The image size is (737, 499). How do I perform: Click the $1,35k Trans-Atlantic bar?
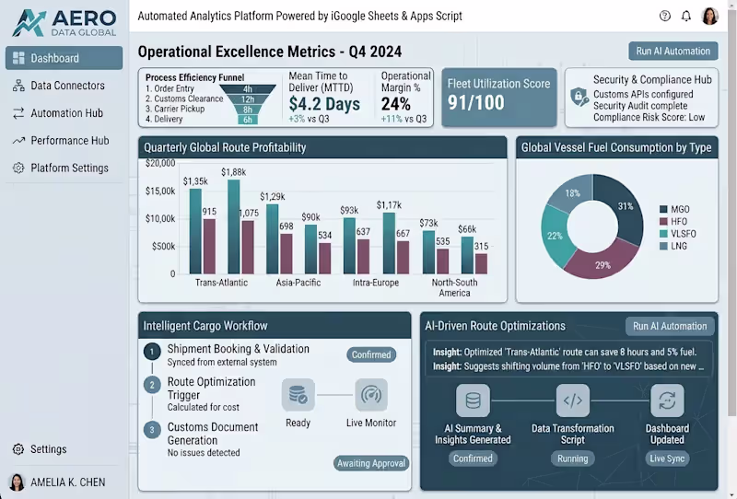(x=195, y=231)
